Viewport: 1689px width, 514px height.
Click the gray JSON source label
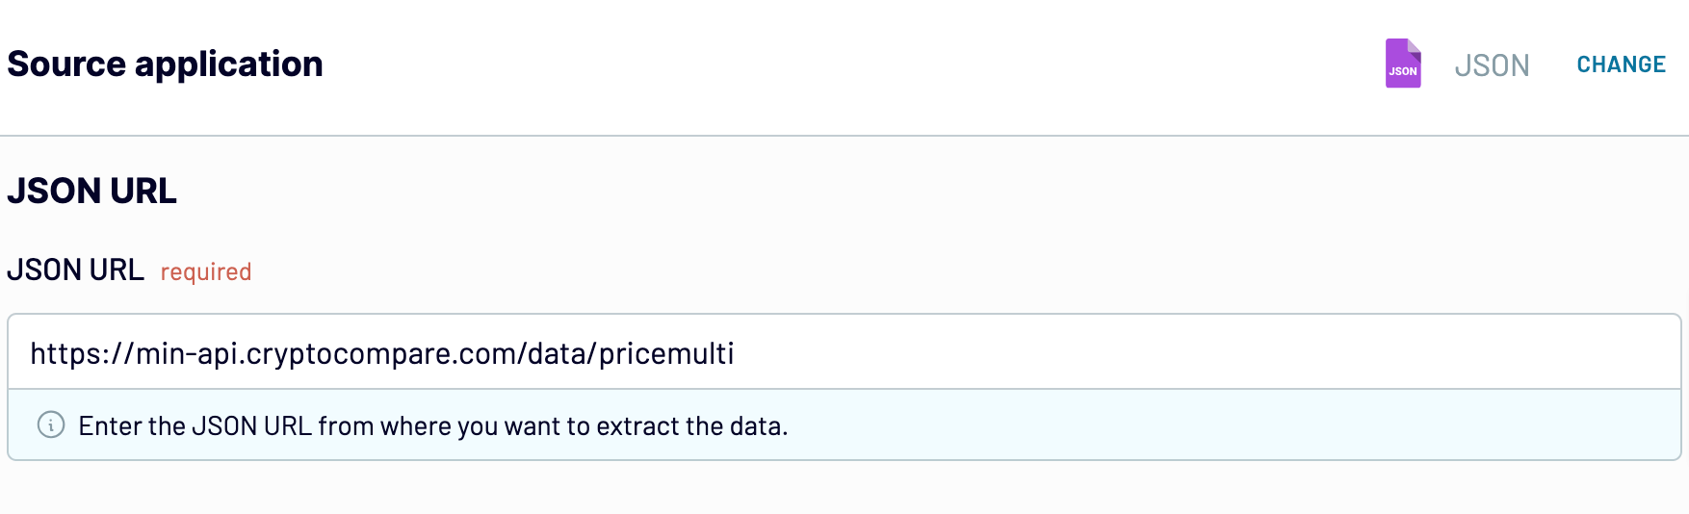[1492, 65]
